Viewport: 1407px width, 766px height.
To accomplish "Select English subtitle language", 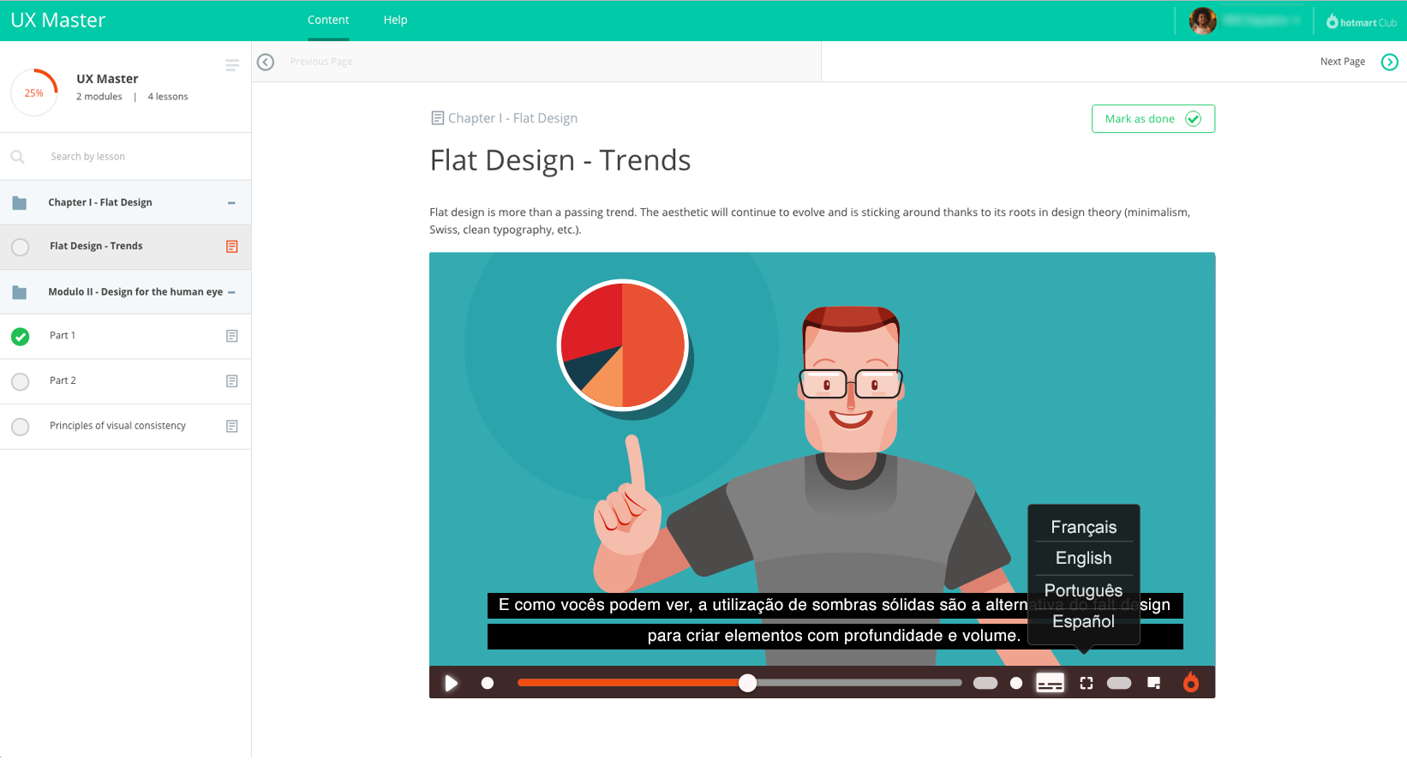I will [x=1084, y=558].
